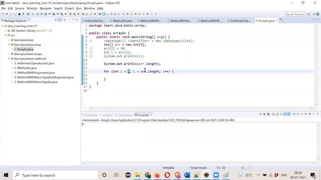This screenshot has width=321, height=180.
Task: Open the Display Selected Console dropdown
Action: (x=302, y=114)
